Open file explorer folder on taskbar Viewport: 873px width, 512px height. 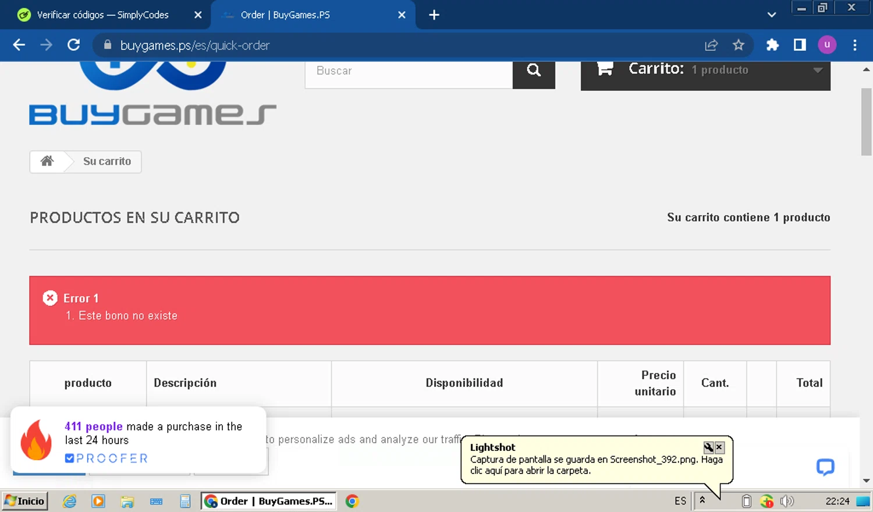coord(127,501)
